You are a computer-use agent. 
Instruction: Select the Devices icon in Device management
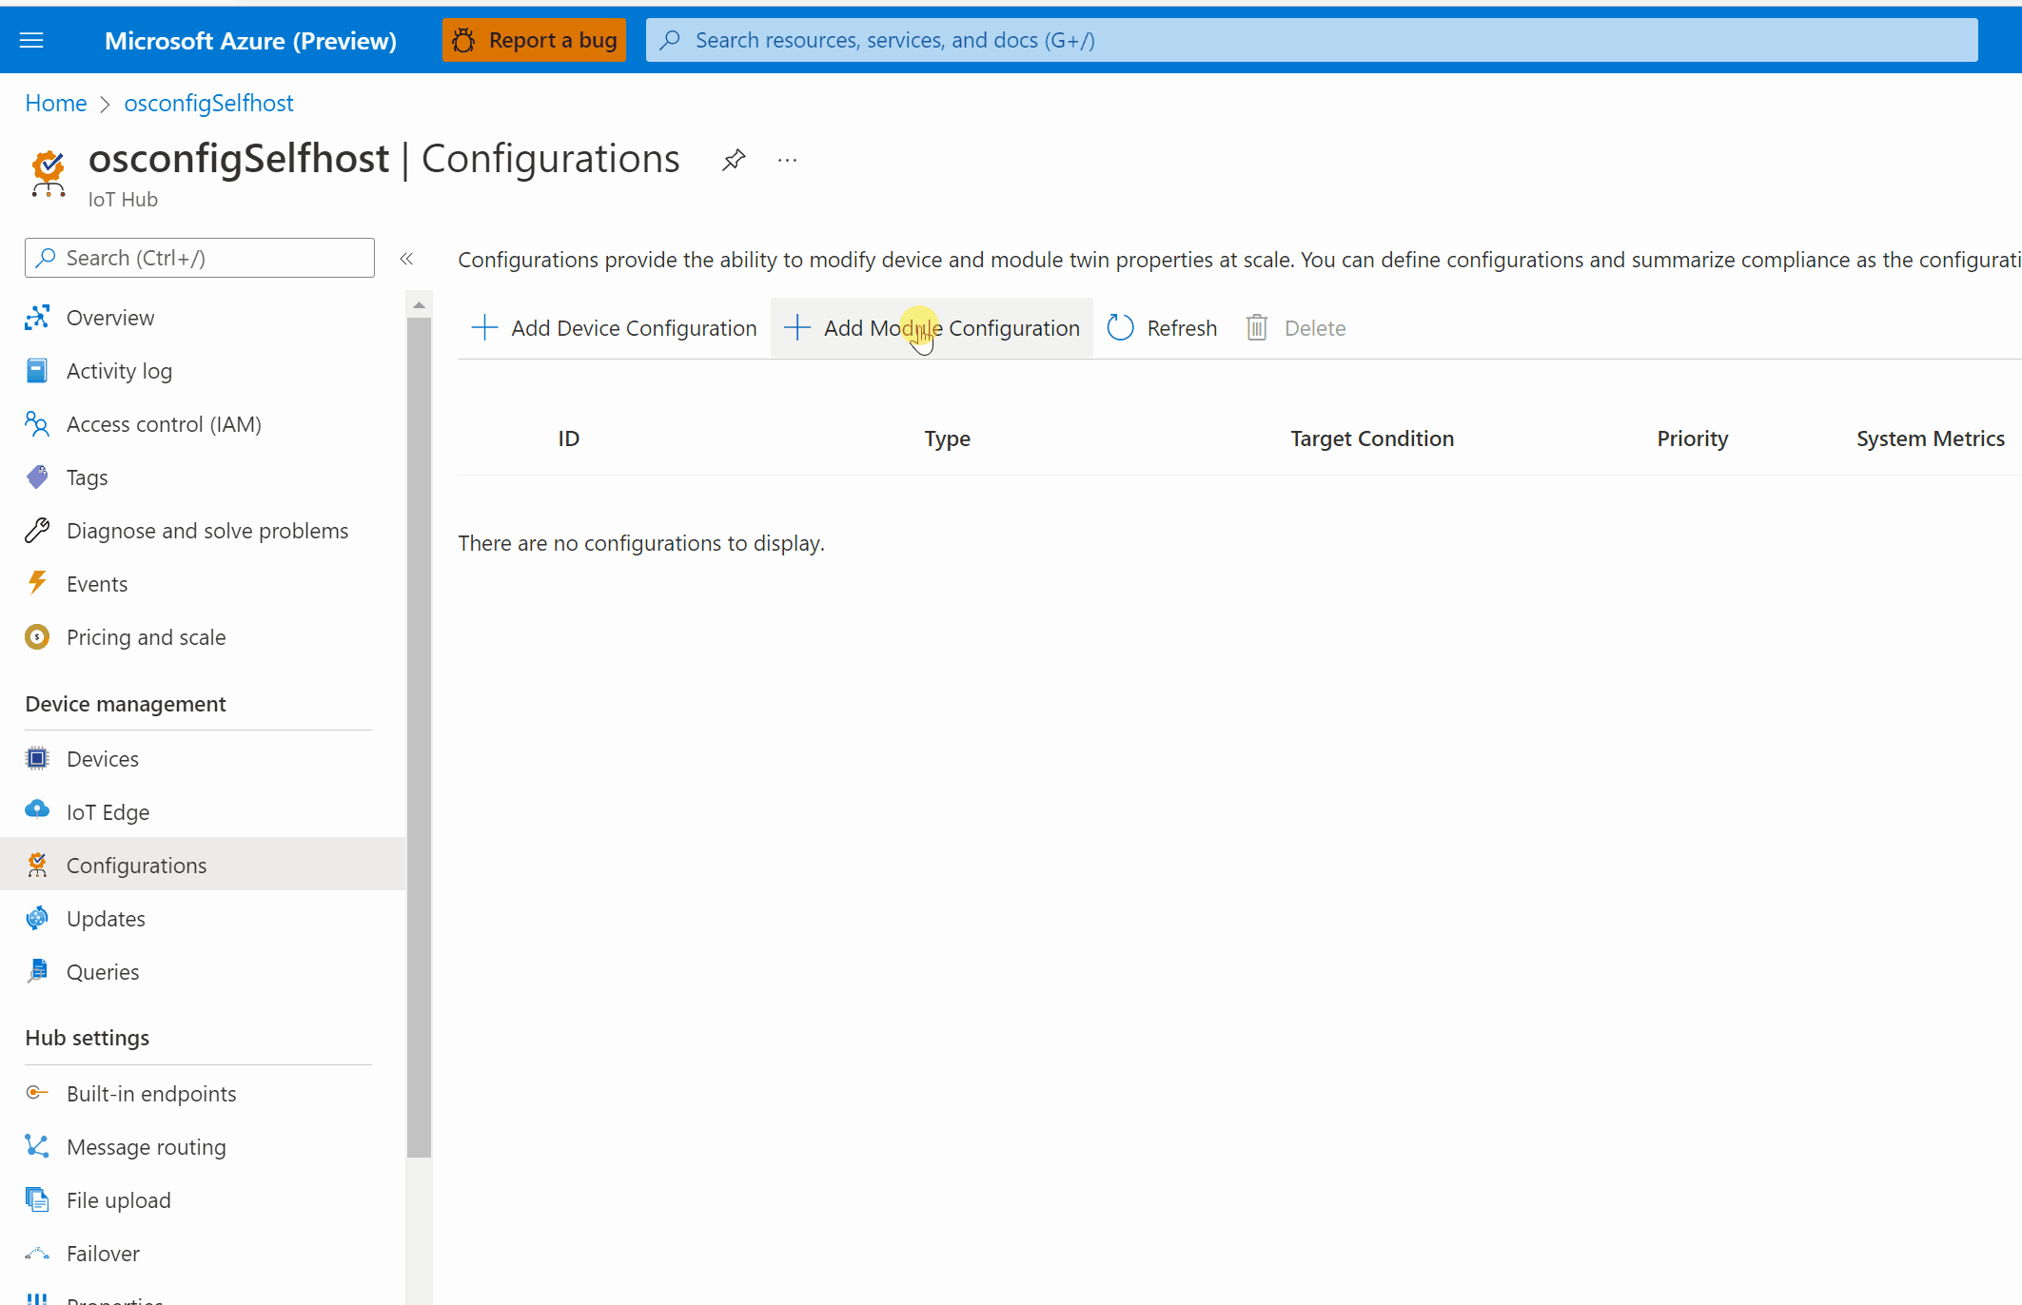tap(40, 757)
